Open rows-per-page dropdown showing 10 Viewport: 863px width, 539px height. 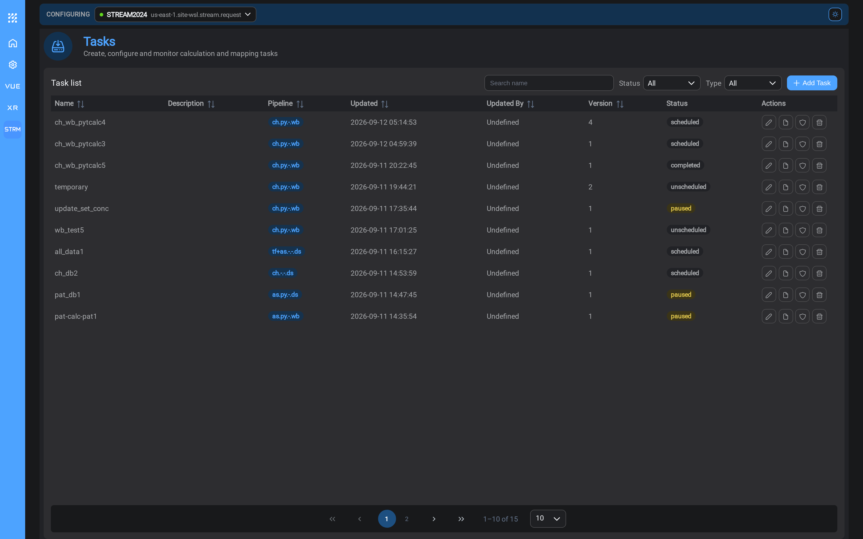[548, 518]
